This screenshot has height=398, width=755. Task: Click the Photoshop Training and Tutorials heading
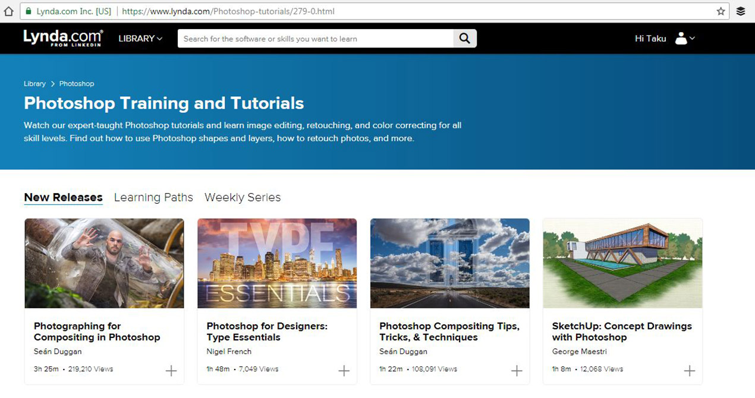tap(163, 103)
